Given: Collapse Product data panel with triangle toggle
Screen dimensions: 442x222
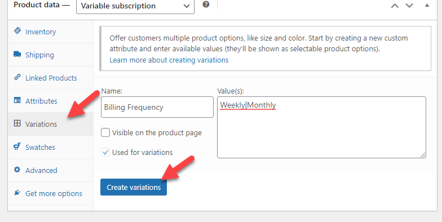Looking at the screenshot, I should (x=427, y=5).
